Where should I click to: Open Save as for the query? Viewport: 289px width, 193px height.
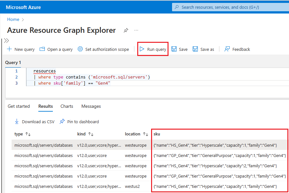(x=203, y=49)
